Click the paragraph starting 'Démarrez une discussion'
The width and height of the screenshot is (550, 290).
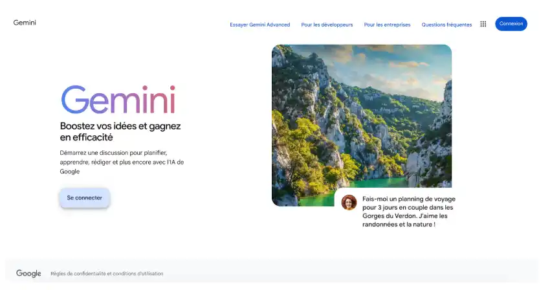tap(122, 162)
